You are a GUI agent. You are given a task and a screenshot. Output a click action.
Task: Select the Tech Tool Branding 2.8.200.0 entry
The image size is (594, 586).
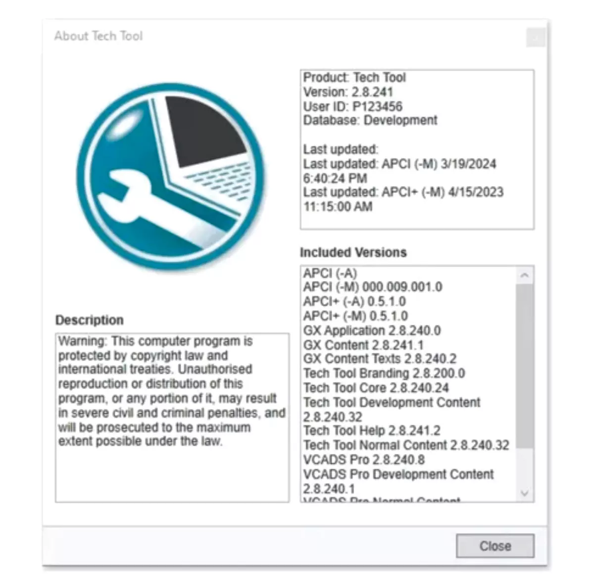click(384, 373)
